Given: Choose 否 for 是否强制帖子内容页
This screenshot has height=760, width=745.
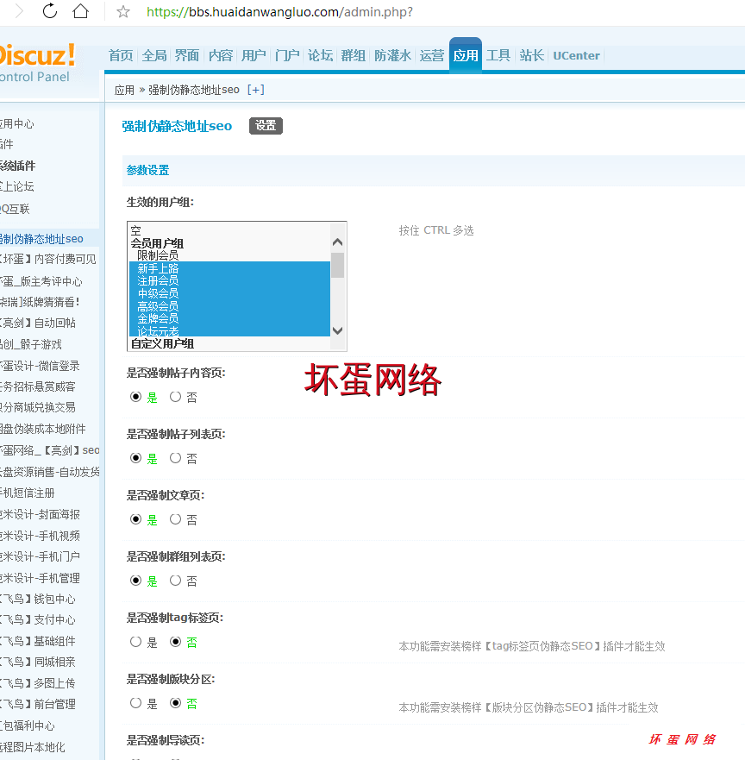Looking at the screenshot, I should point(175,397).
